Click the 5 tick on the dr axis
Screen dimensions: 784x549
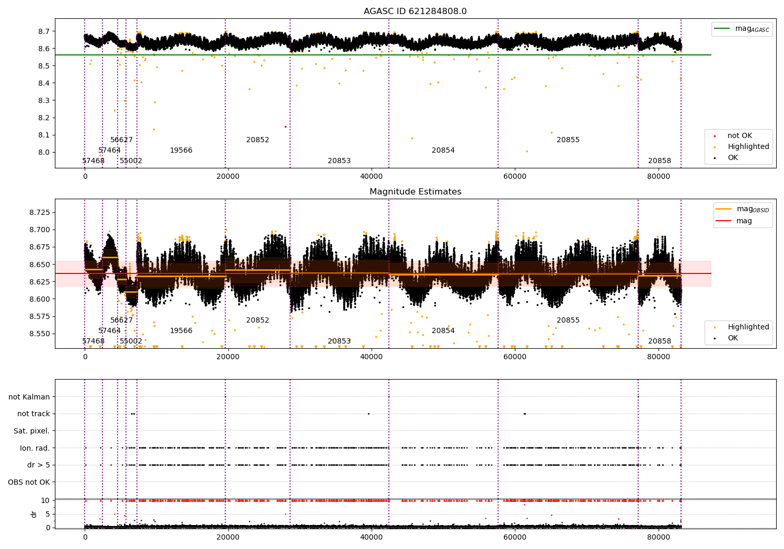(x=48, y=514)
